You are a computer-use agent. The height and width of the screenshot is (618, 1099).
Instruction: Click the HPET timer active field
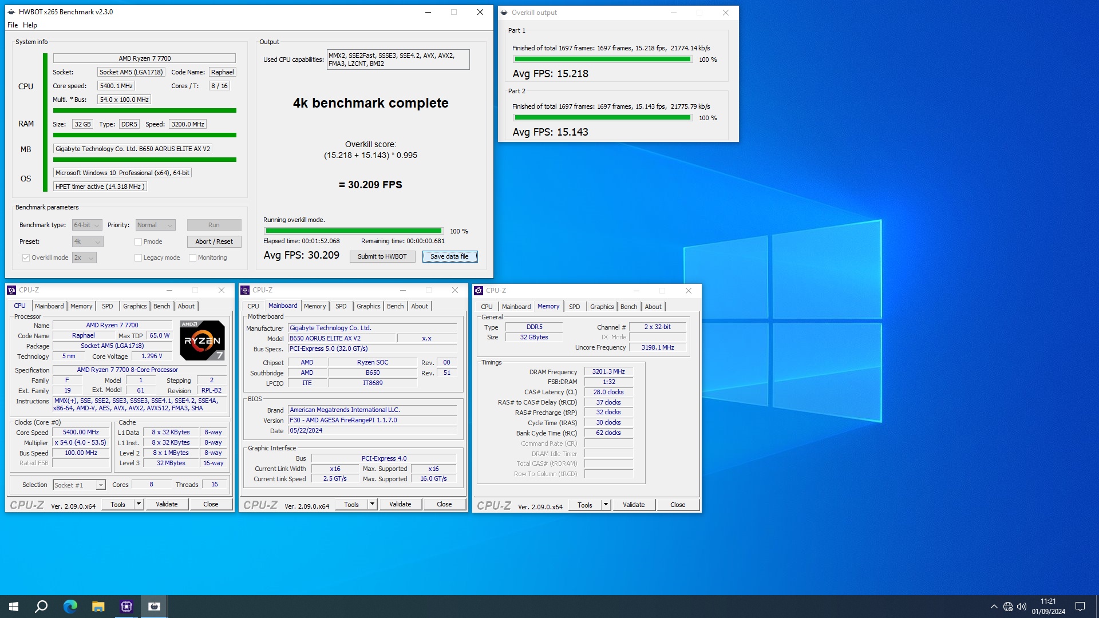[x=100, y=187]
